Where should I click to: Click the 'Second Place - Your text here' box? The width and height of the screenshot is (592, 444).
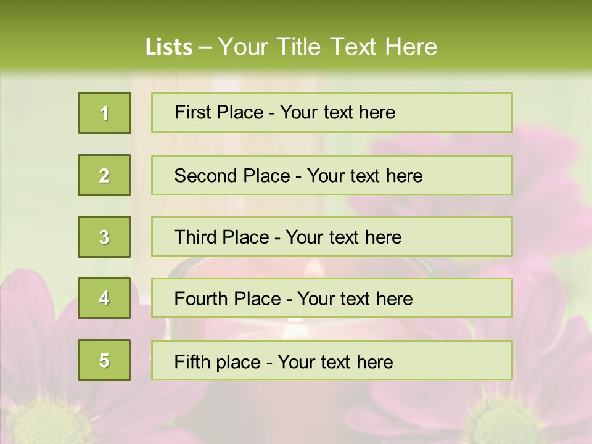(x=332, y=175)
